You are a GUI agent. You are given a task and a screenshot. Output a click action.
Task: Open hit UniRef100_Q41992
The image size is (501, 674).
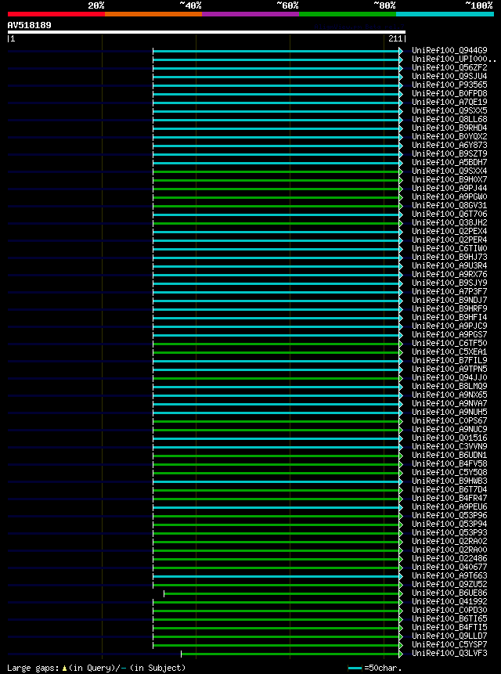point(449,601)
